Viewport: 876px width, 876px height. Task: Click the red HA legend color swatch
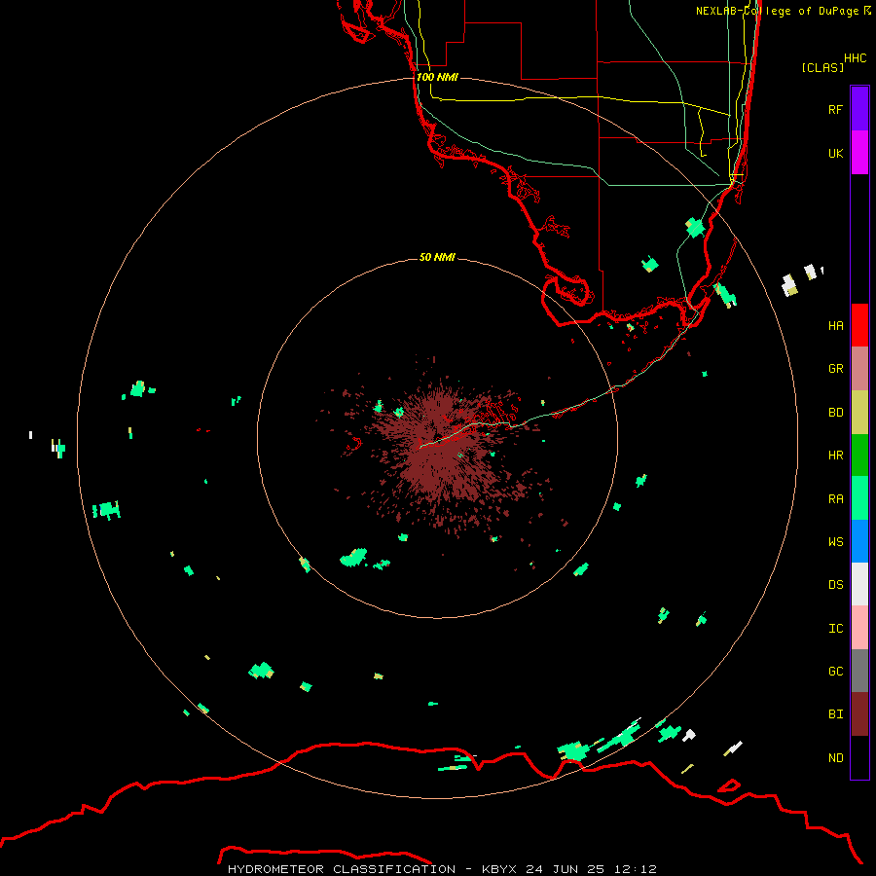click(x=859, y=325)
